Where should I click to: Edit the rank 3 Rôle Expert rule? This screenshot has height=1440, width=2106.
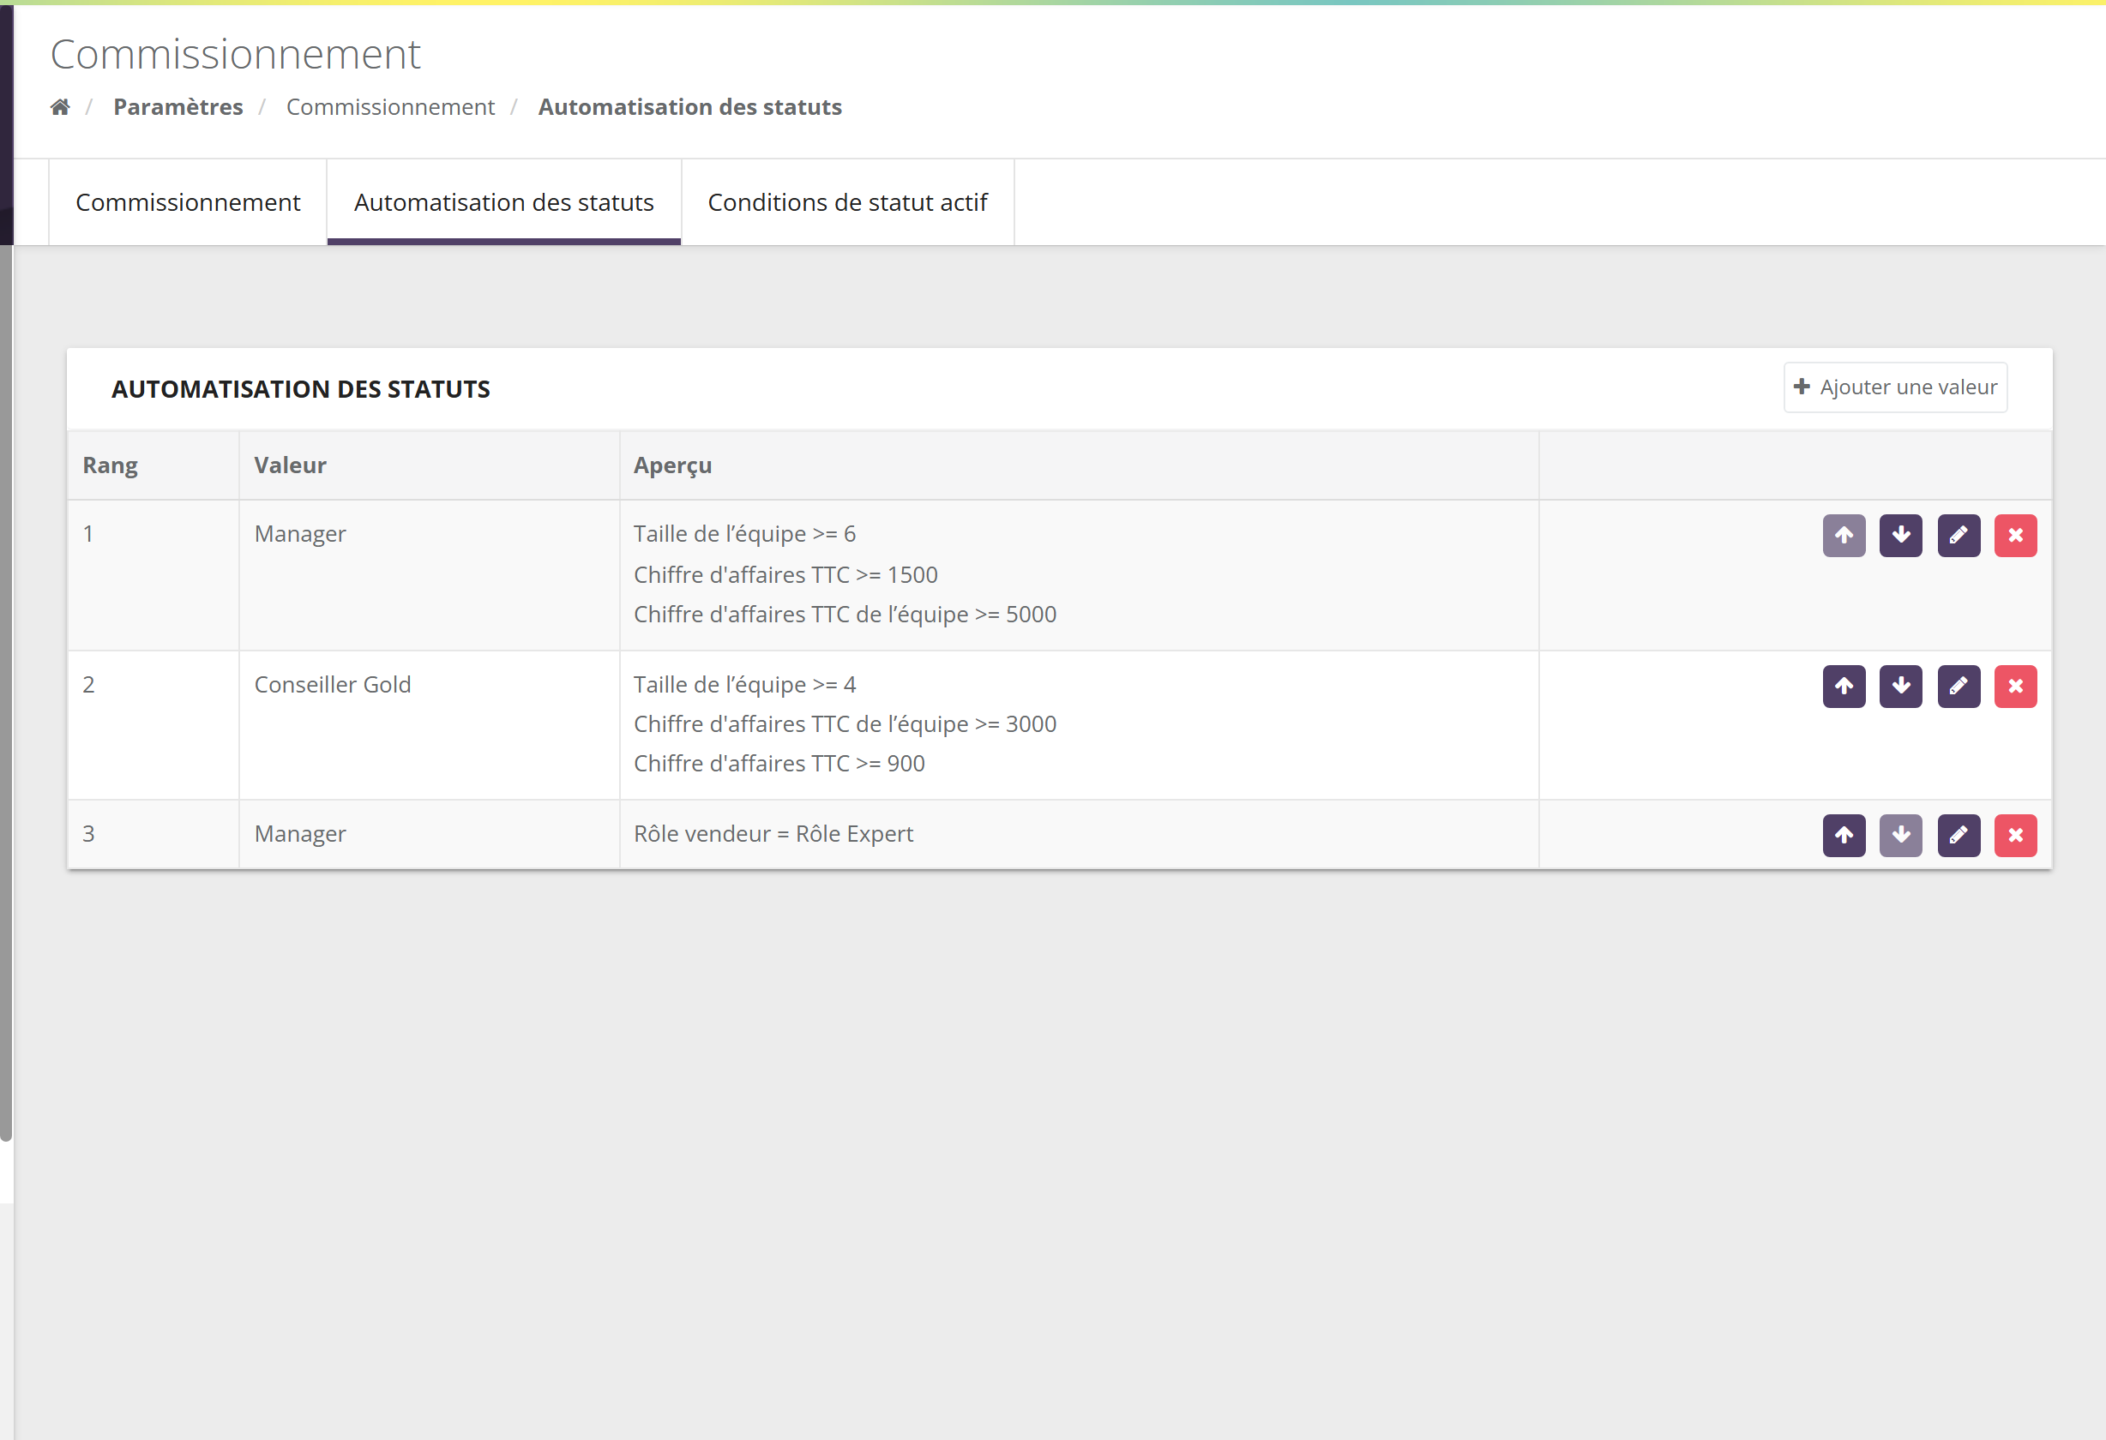point(1959,835)
